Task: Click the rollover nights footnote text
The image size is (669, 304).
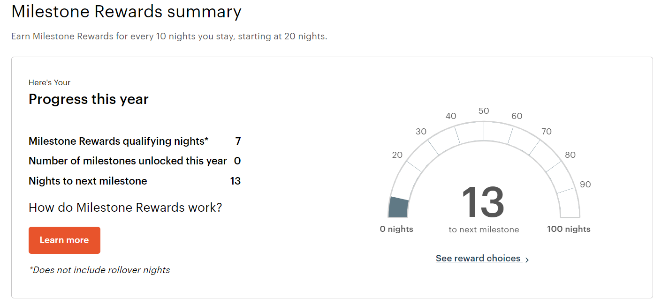Action: [x=99, y=270]
